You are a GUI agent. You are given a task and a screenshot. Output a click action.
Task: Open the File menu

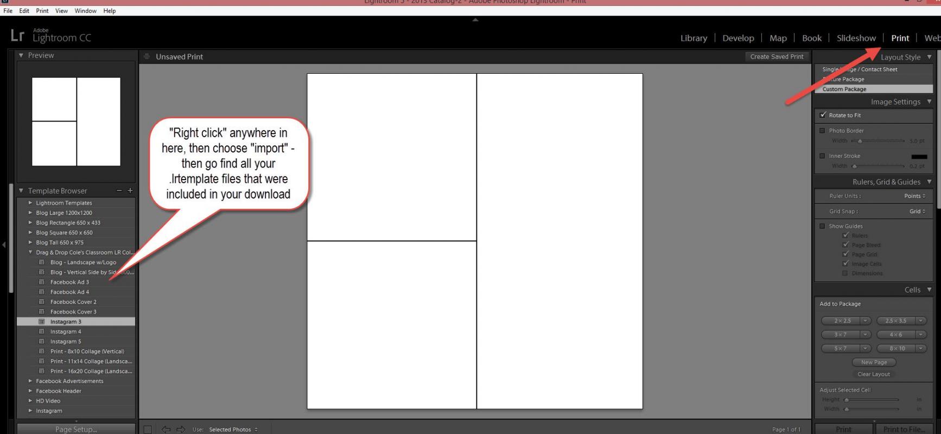(x=8, y=11)
